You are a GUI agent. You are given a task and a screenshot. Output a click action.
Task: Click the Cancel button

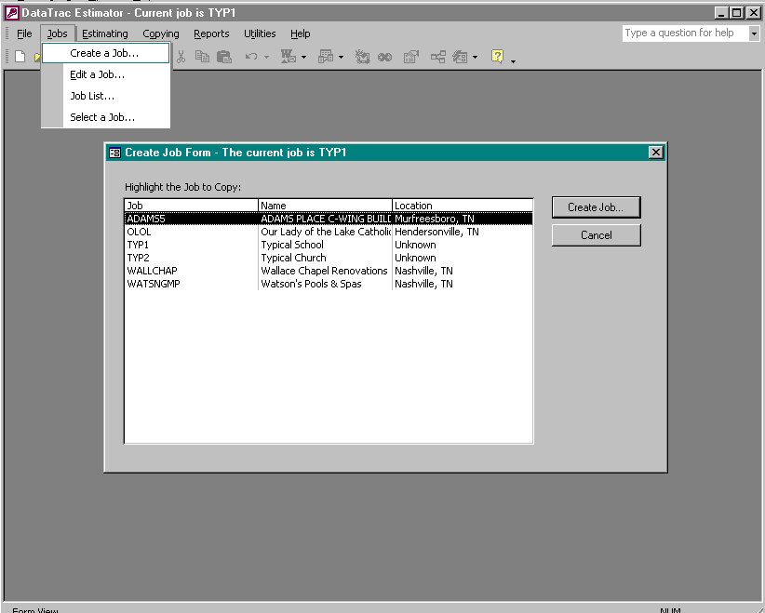pyautogui.click(x=596, y=235)
